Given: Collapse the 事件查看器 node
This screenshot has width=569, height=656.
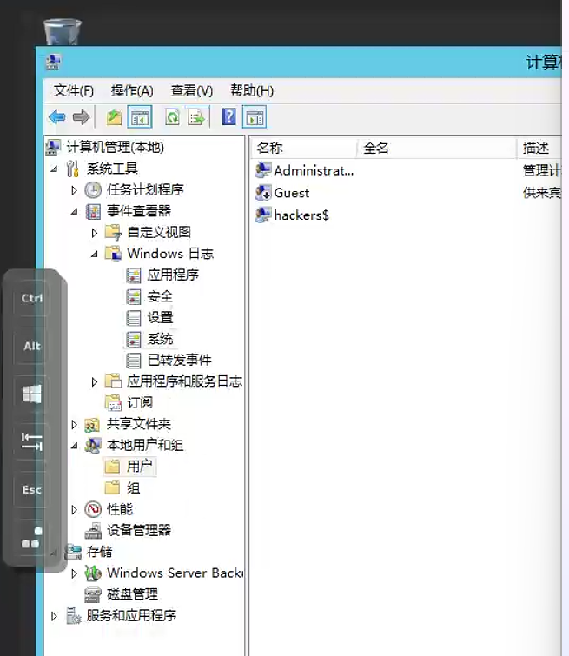Looking at the screenshot, I should tap(74, 212).
